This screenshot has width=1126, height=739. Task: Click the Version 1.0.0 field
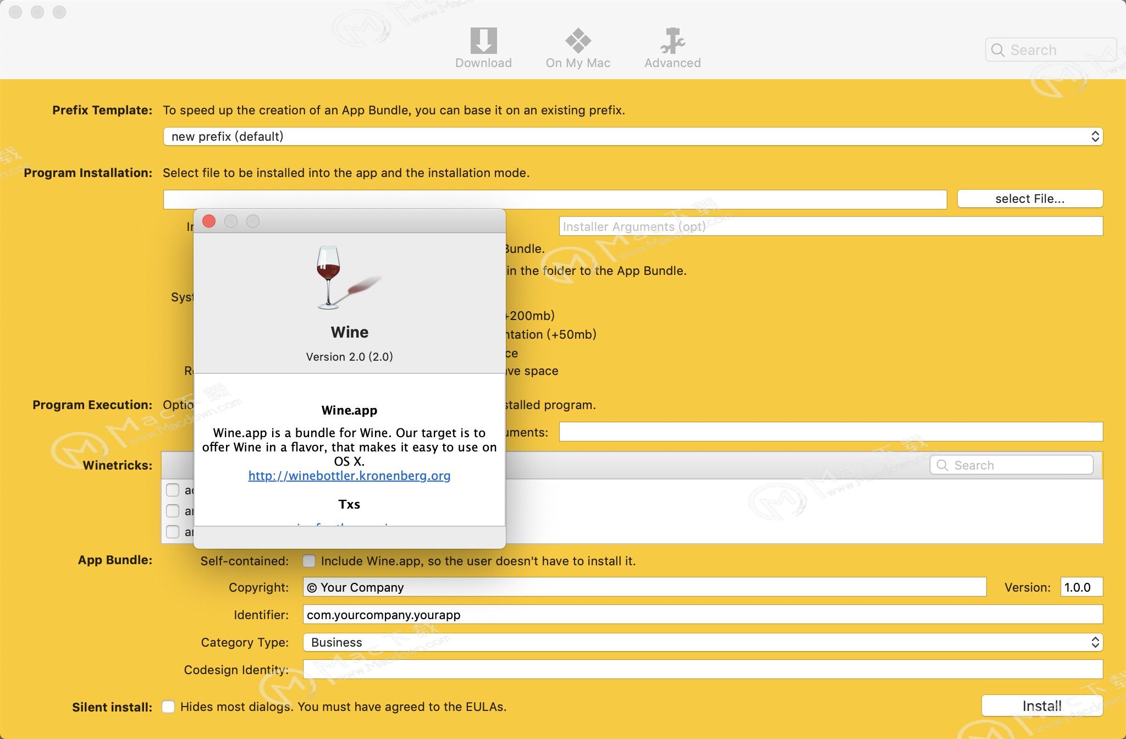[1081, 587]
